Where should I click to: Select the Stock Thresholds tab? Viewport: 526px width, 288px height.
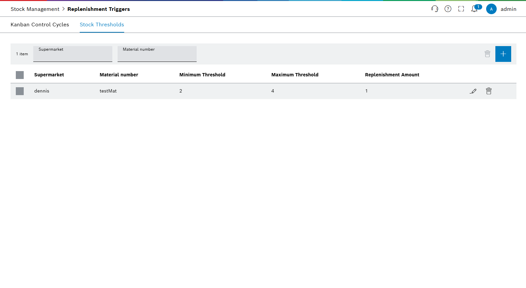click(102, 25)
